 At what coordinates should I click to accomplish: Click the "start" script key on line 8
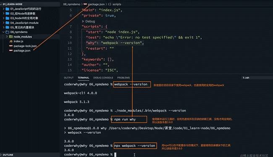pos(93,32)
